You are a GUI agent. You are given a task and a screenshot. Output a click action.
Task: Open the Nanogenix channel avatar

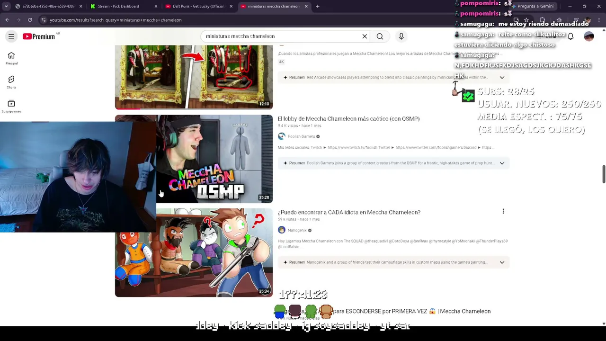282,230
